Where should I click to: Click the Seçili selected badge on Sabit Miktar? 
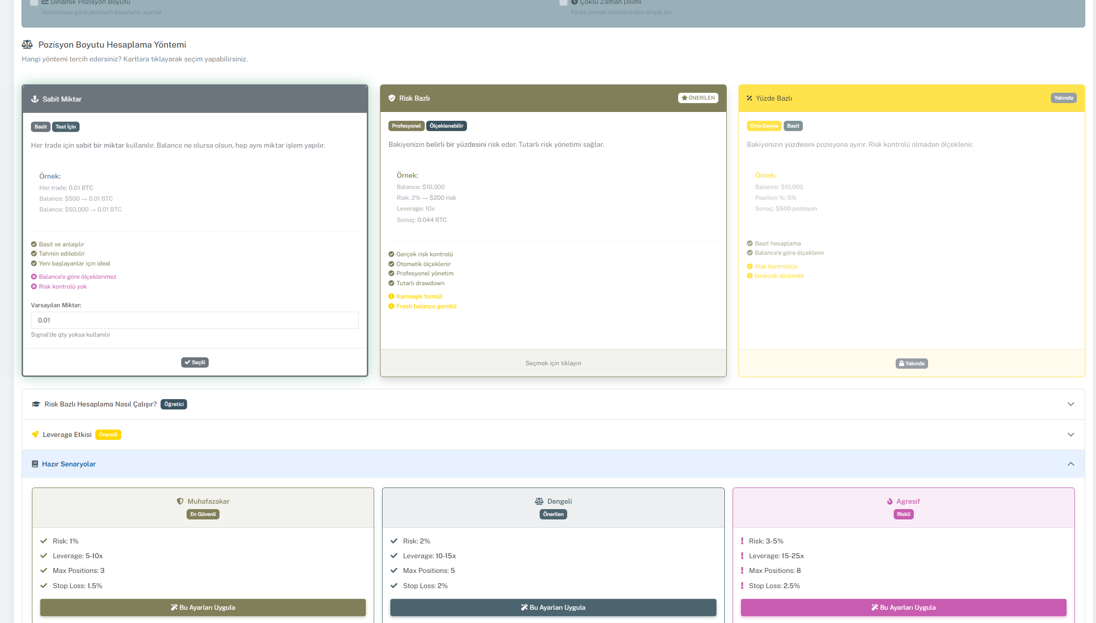pos(195,362)
